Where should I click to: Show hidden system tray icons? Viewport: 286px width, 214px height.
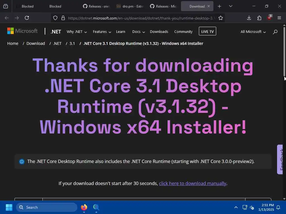pyautogui.click(x=236, y=207)
